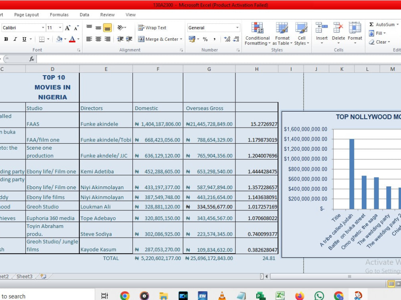This screenshot has height=300, width=401.
Task: Open text orientation options
Action: (122, 27)
